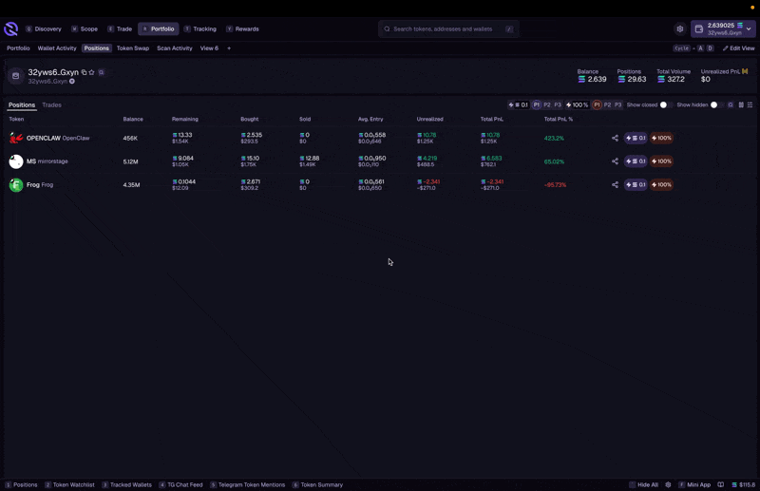Open the Tracking nav tab
The width and height of the screenshot is (760, 491).
pos(200,29)
